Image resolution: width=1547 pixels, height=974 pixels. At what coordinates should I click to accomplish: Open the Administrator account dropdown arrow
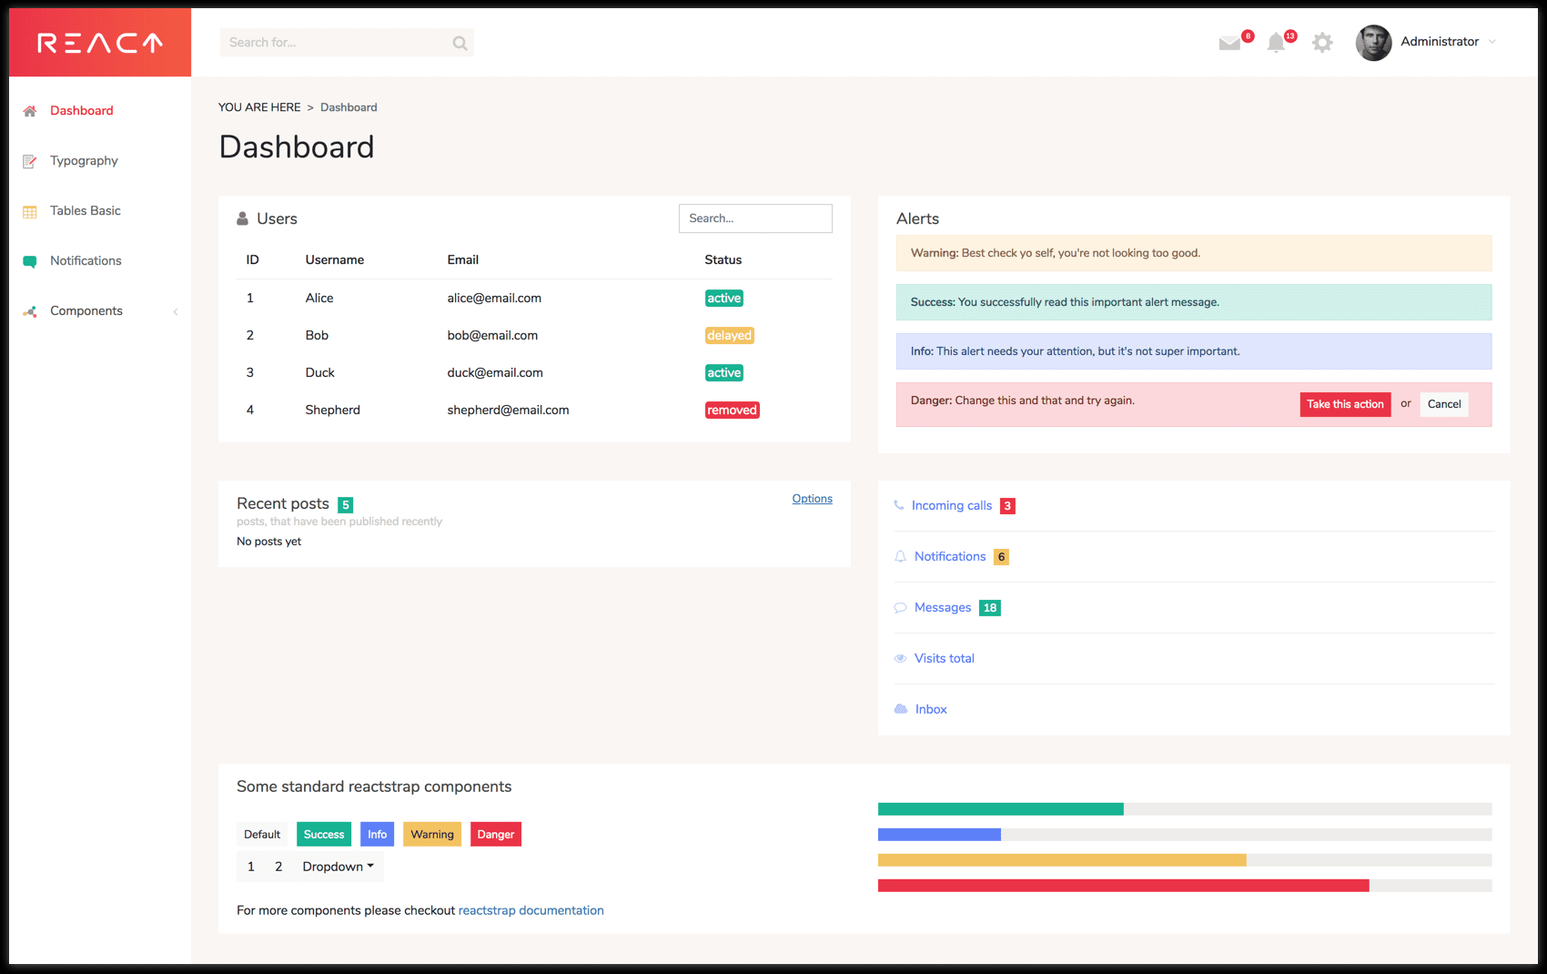click(1491, 42)
